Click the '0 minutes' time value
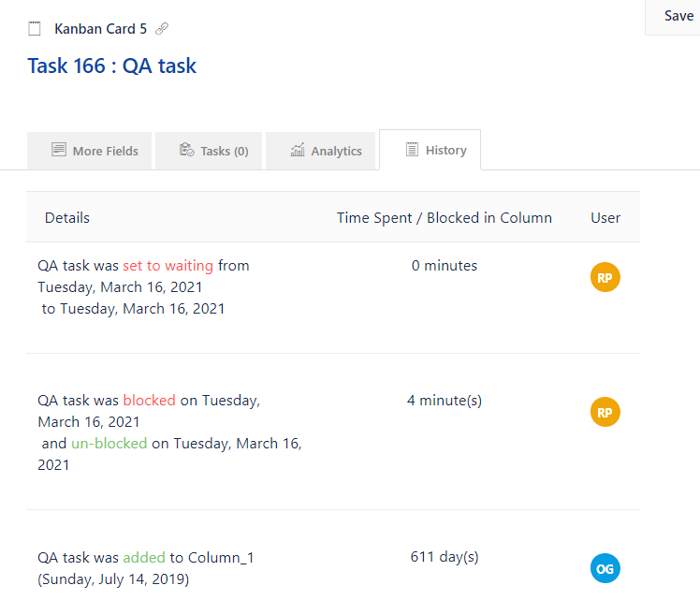The height and width of the screenshot is (615, 700). coord(445,265)
